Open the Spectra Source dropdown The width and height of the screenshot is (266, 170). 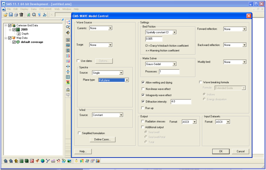pos(107,73)
